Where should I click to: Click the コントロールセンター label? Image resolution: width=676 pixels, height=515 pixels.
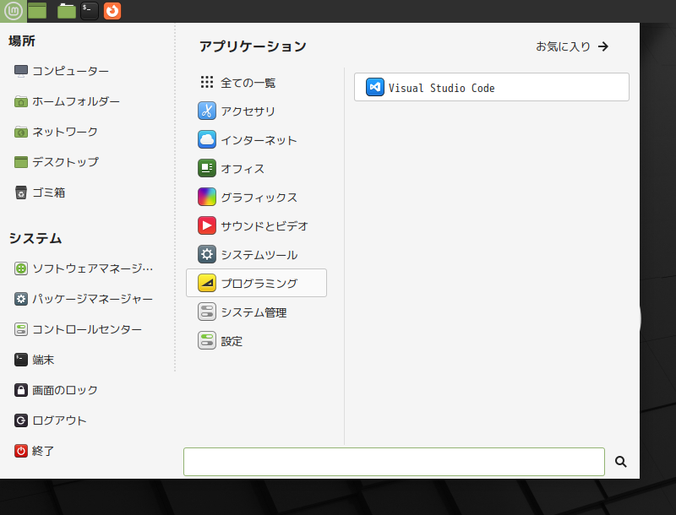click(87, 329)
